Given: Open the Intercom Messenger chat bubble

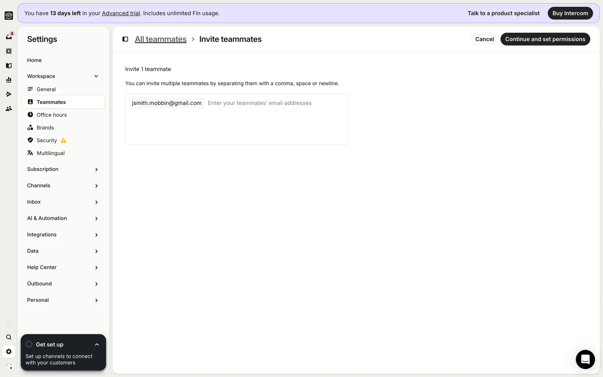Looking at the screenshot, I should pos(585,359).
